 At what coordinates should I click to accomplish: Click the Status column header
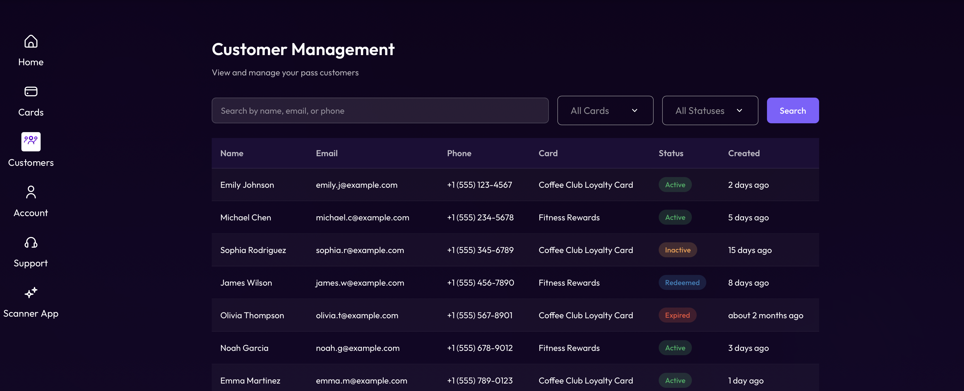pos(671,153)
